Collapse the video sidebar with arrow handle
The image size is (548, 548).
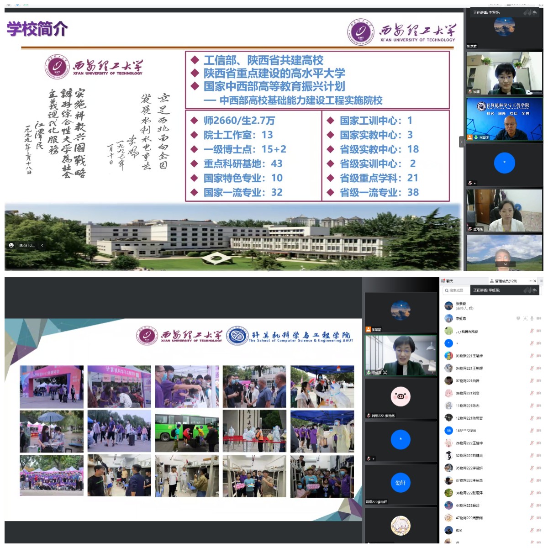(461, 142)
